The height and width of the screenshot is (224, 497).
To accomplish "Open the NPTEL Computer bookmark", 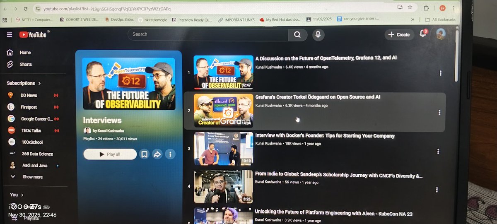I will coord(34,19).
